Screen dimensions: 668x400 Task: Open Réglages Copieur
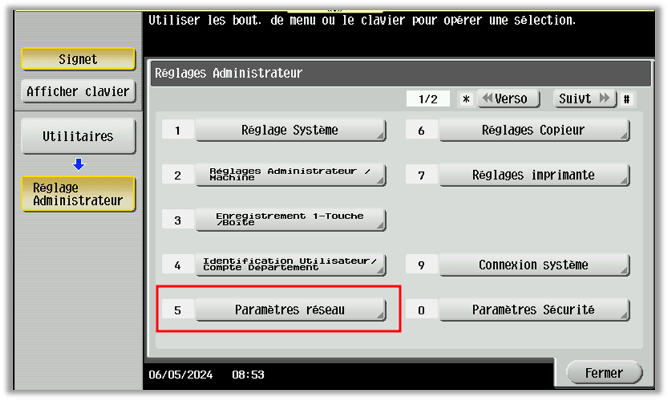click(x=534, y=130)
